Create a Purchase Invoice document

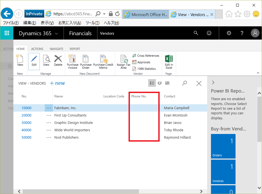[73, 62]
